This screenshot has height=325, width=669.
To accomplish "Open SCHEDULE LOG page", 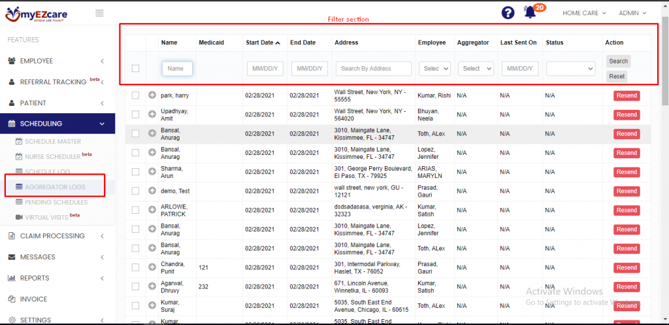I will coord(47,172).
